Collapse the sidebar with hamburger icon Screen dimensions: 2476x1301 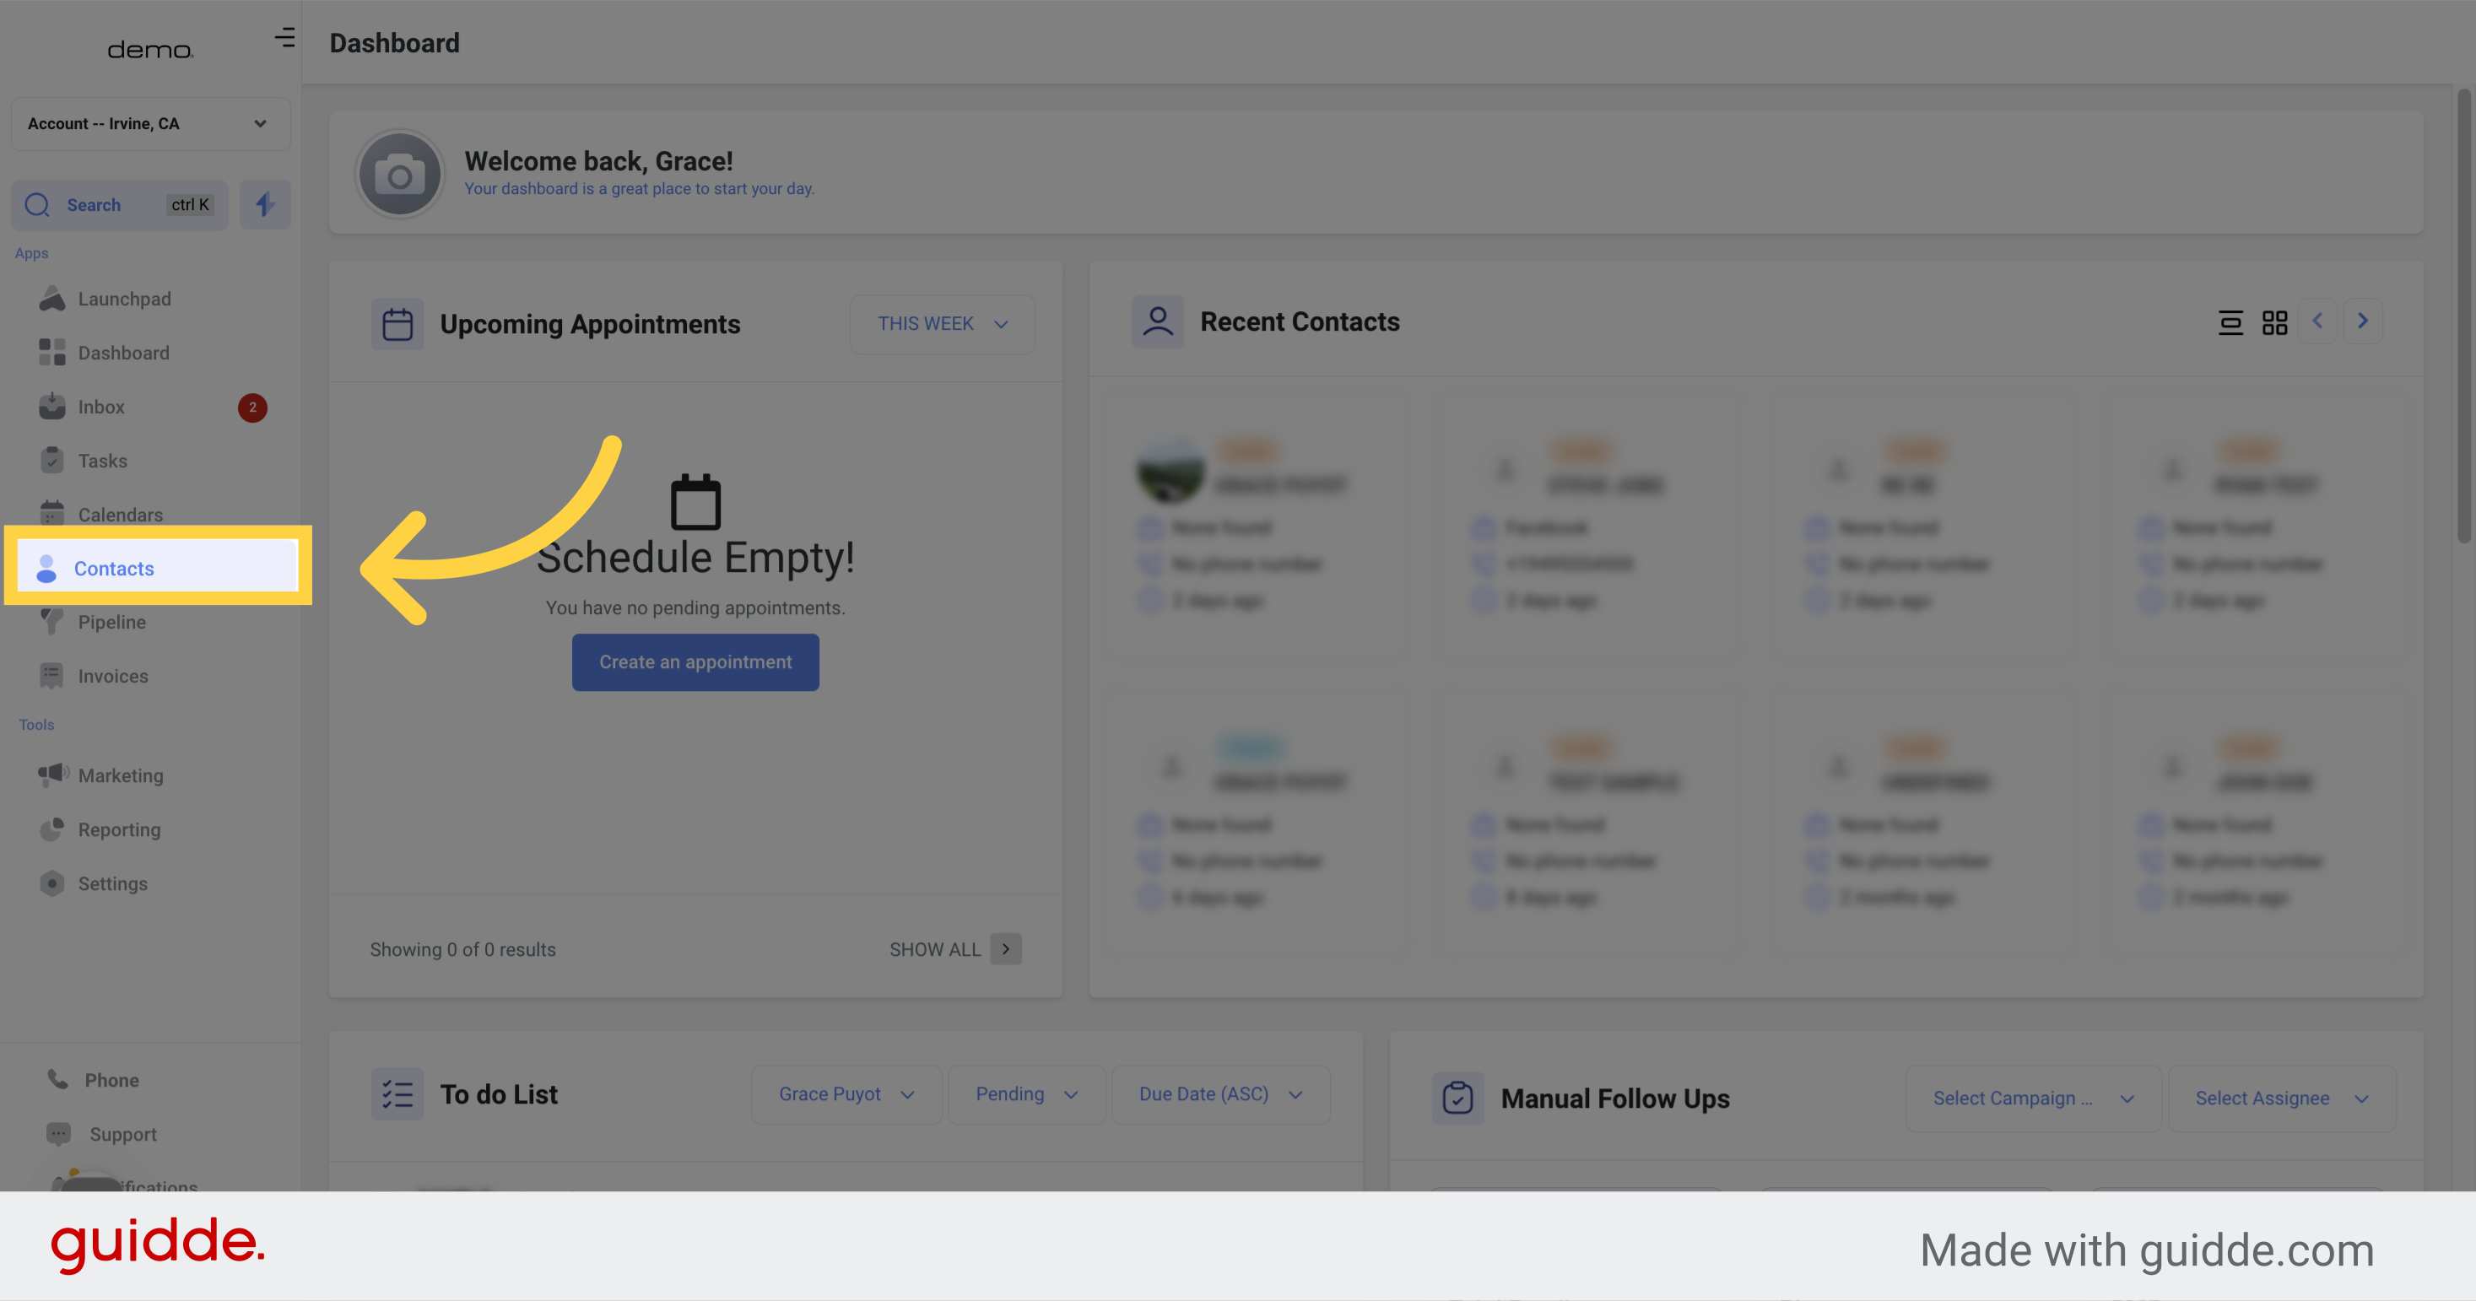pyautogui.click(x=285, y=37)
